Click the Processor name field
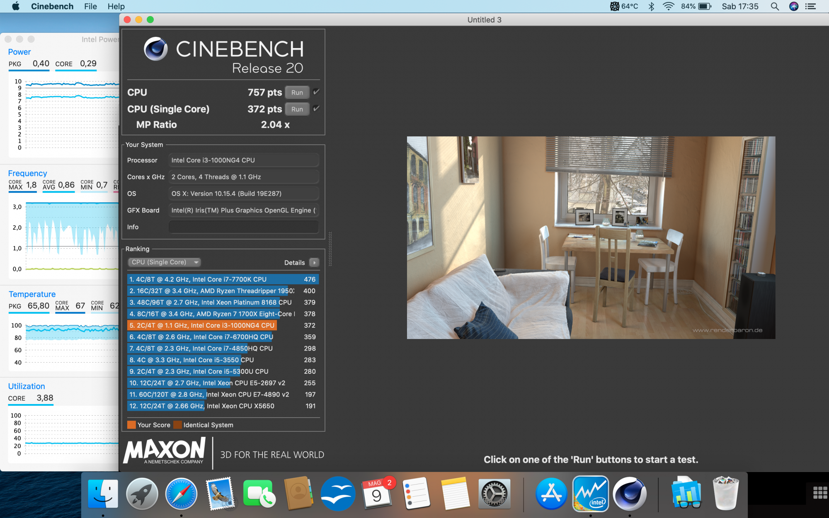This screenshot has height=518, width=829. (244, 160)
